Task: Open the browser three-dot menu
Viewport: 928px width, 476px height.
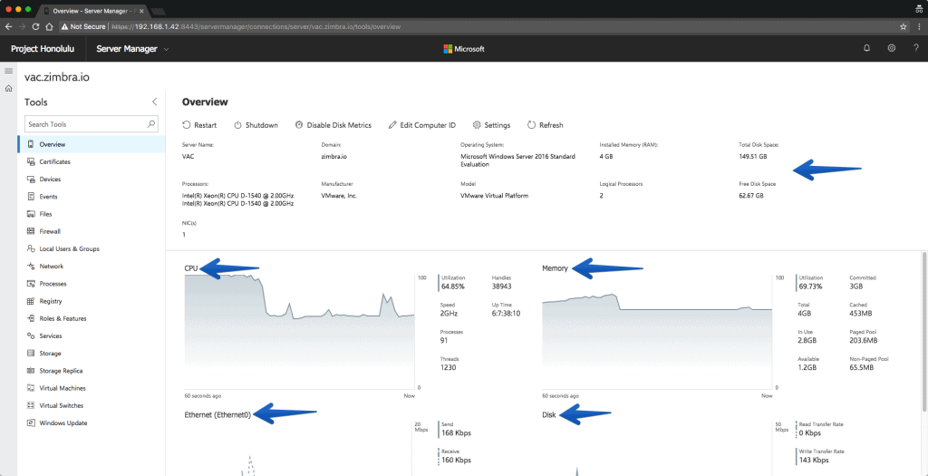Action: [x=917, y=26]
